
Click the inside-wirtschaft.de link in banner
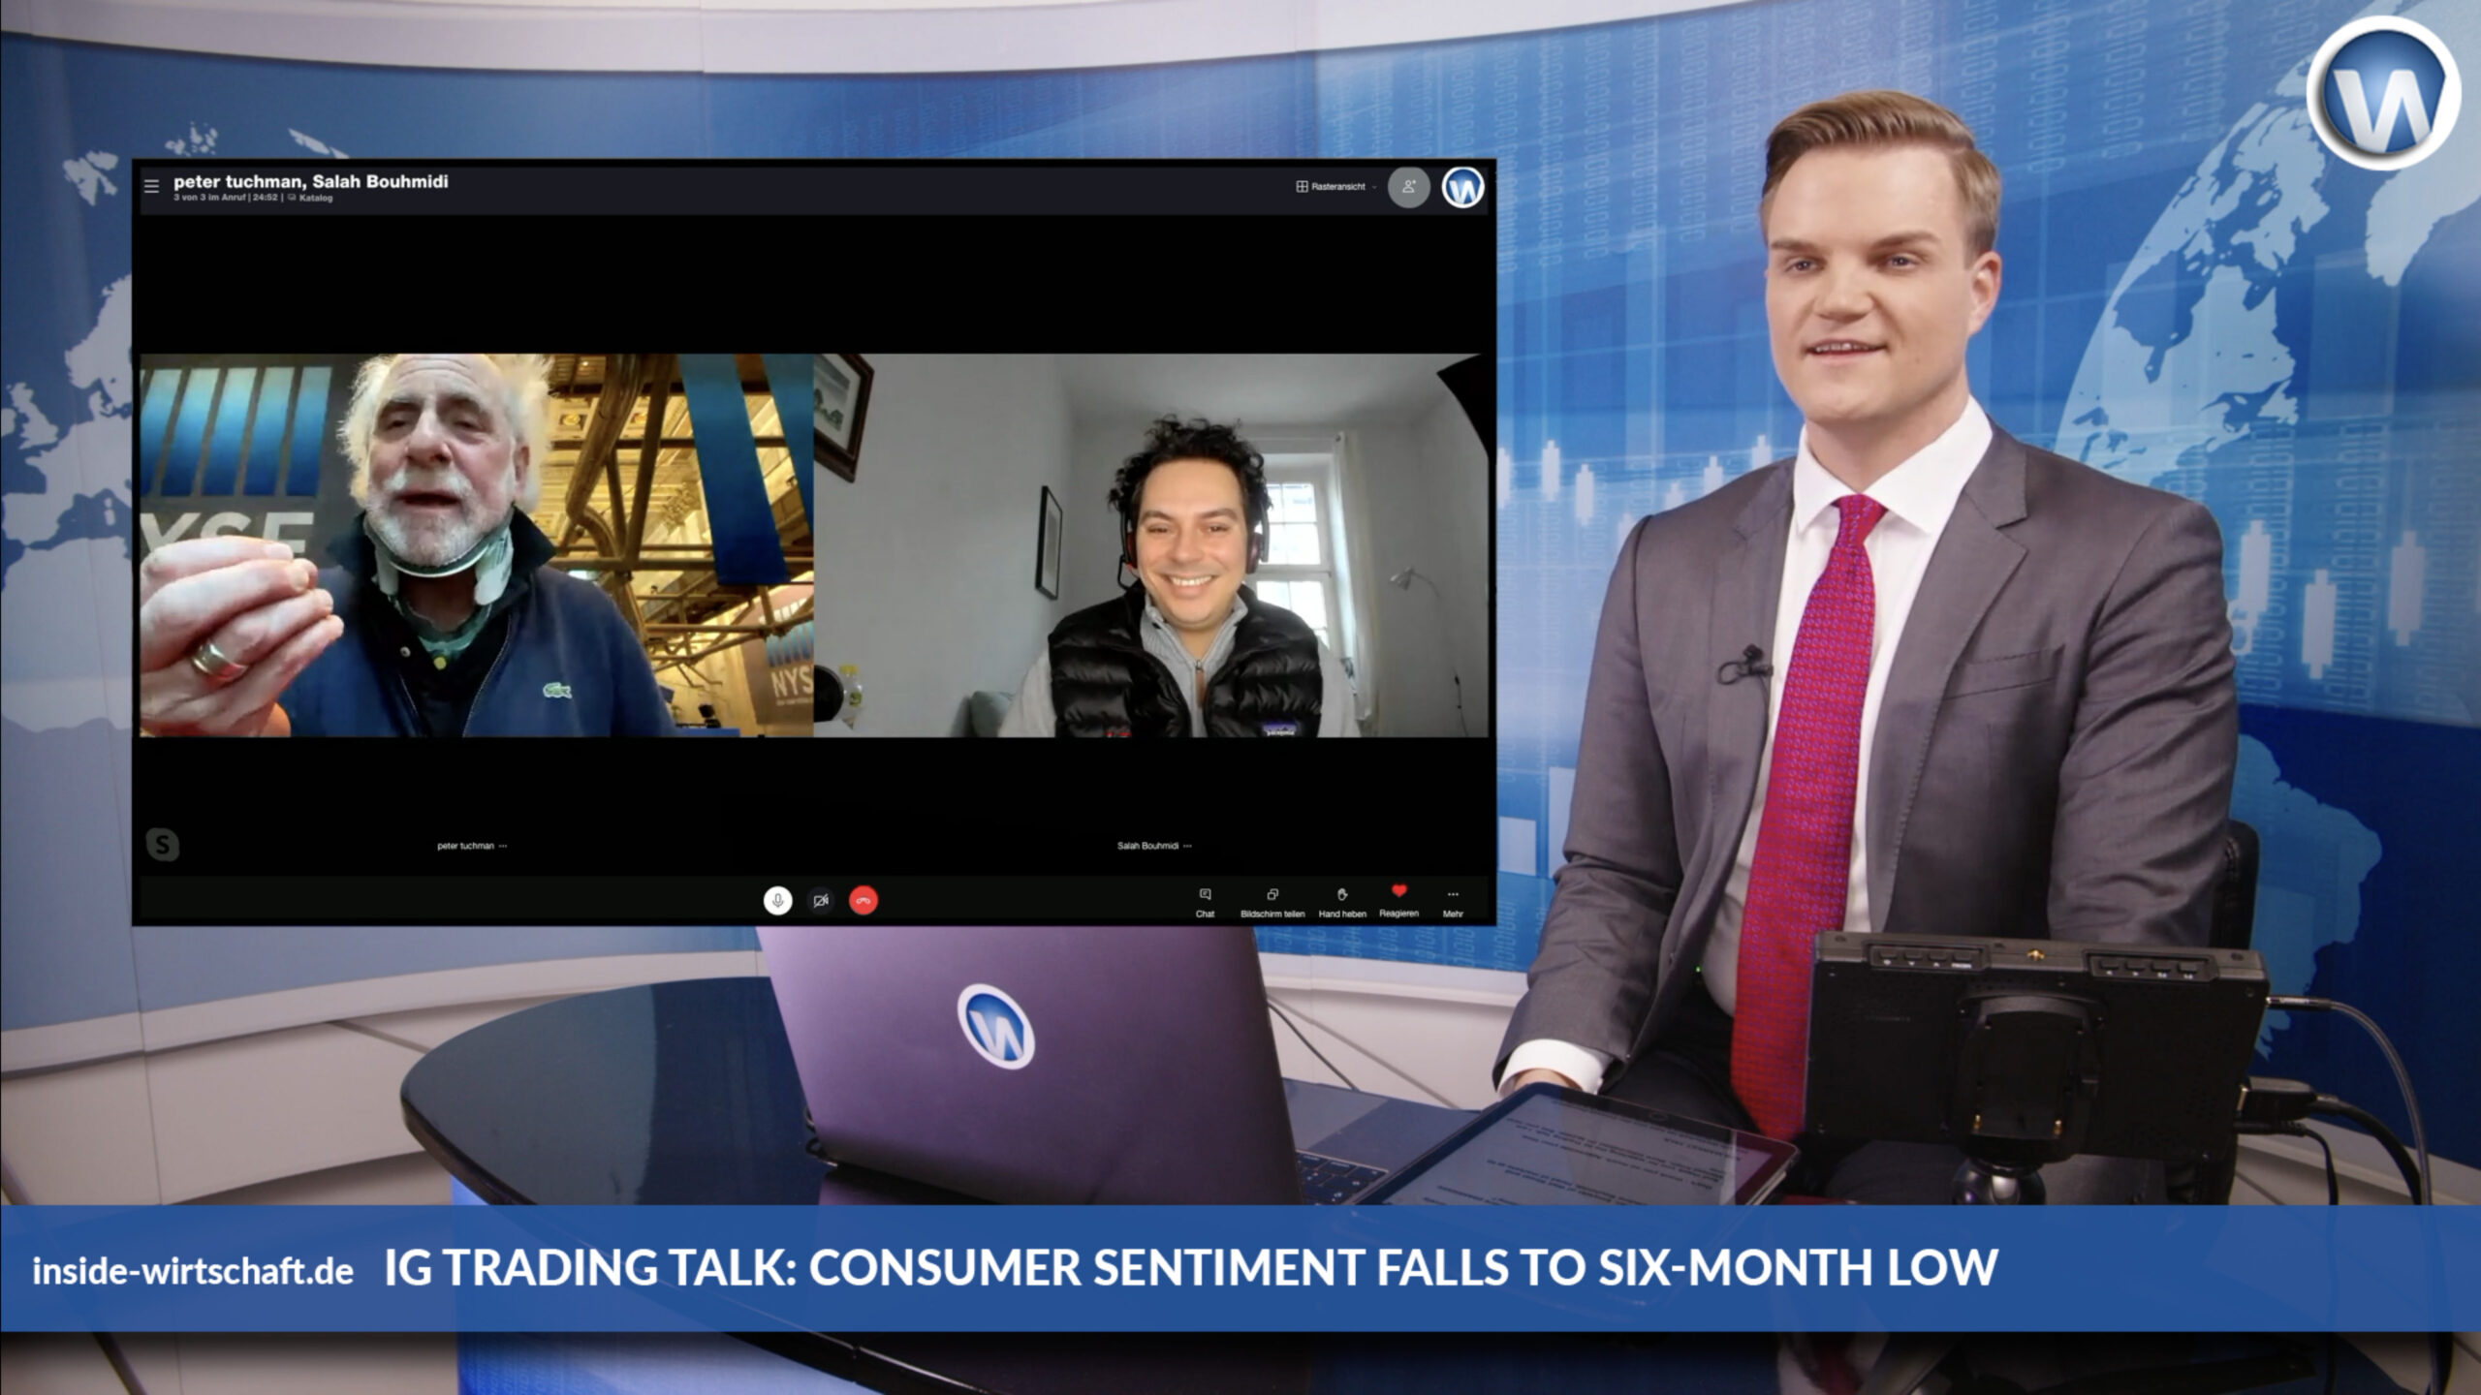pyautogui.click(x=193, y=1270)
